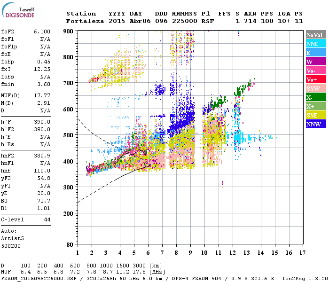Viewport: 329px width, 282px height.
Task: Click the h`F value 390.0
Action: 42,122
